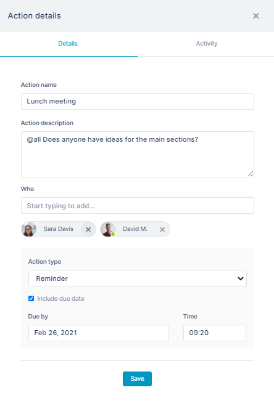Click Sara Davis's profile avatar
This screenshot has width=274, height=406.
coord(29,229)
